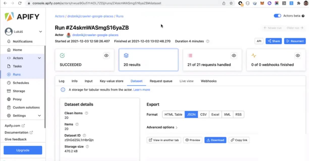Expand the Settings sidebar section
This screenshot has width=309, height=161.
click(x=39, y=116)
